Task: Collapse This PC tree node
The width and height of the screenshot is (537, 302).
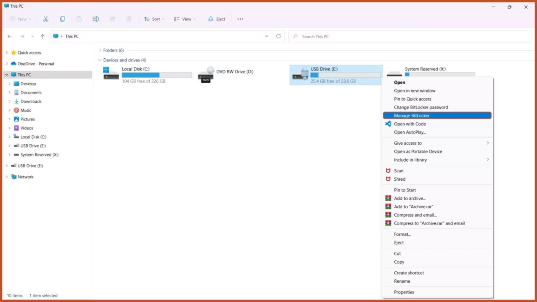Action: 7,75
